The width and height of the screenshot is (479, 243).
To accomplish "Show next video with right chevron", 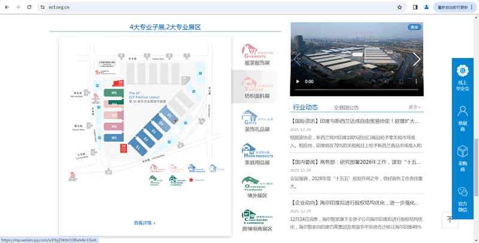I will (417, 59).
